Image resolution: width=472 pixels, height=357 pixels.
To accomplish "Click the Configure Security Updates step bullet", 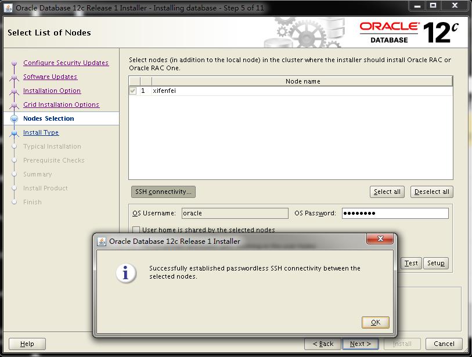I will (14, 63).
